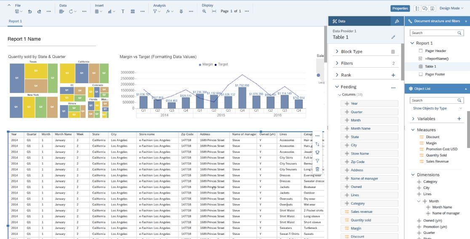Collapse the Object List panel header
Viewport: 470px width, 239px height.
tap(466, 89)
